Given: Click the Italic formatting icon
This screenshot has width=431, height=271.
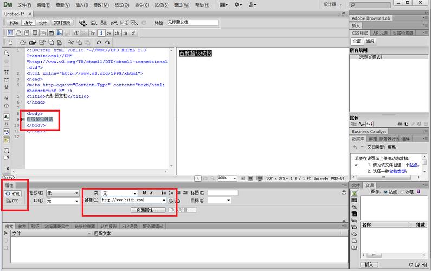Looking at the screenshot, I should [x=152, y=193].
